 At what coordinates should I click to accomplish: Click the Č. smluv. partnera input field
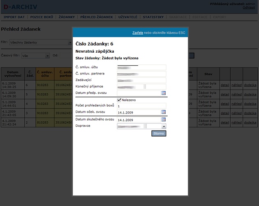tap(141, 74)
